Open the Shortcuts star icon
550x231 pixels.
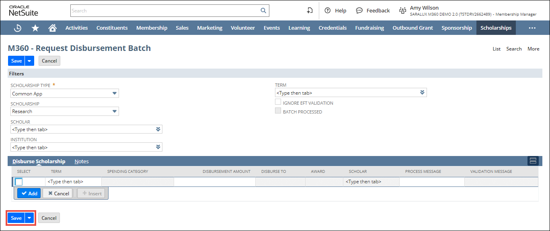[x=35, y=28]
